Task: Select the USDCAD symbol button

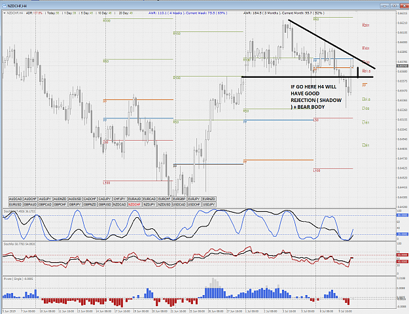Action: [x=179, y=205]
